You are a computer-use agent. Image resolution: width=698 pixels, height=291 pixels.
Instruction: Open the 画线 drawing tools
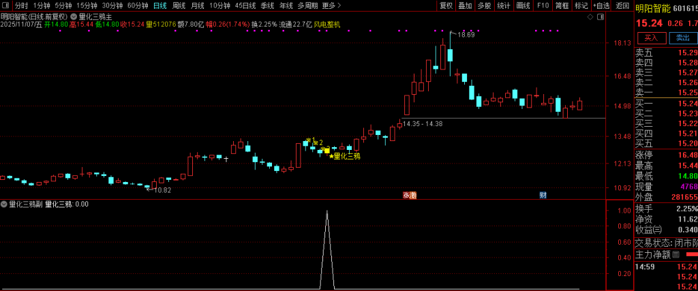tap(523, 5)
